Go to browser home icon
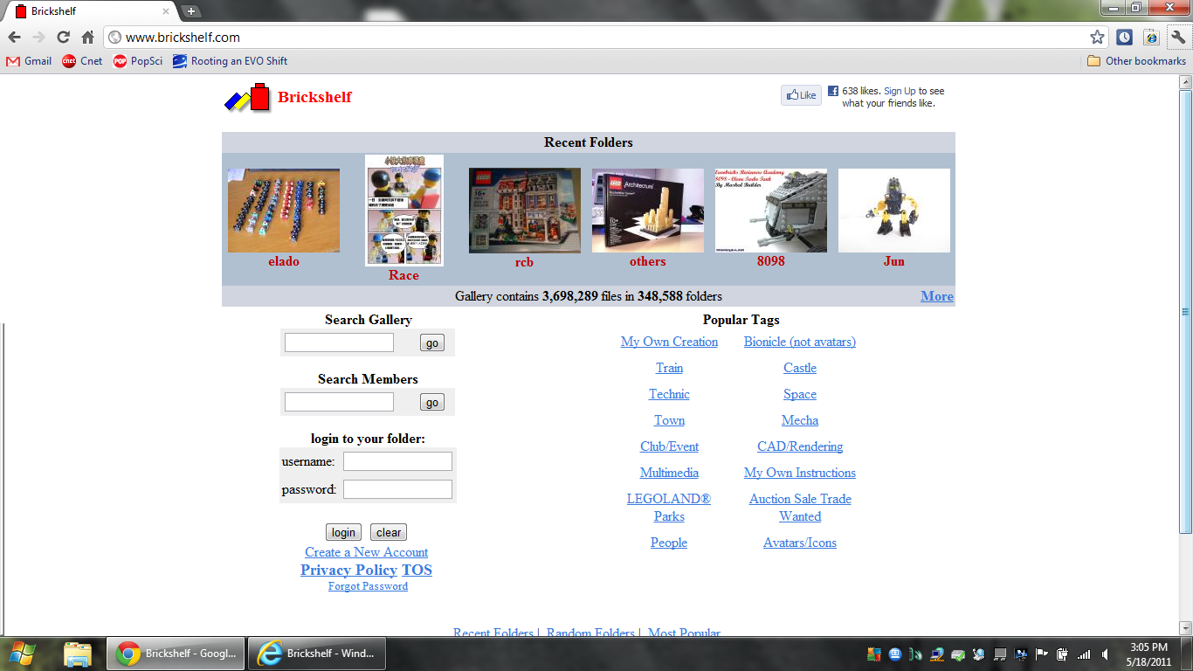 click(x=87, y=38)
